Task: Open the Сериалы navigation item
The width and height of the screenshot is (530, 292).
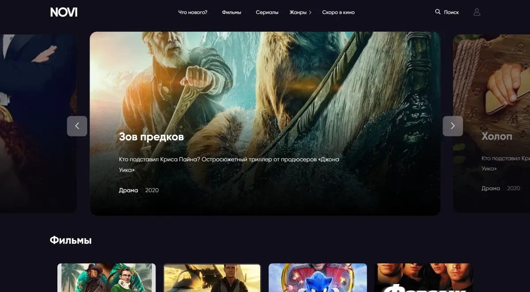Action: (267, 12)
